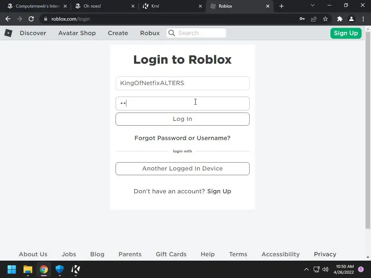This screenshot has height=278, width=371.
Task: Close the Krnl tab
Action: pyautogui.click(x=200, y=6)
